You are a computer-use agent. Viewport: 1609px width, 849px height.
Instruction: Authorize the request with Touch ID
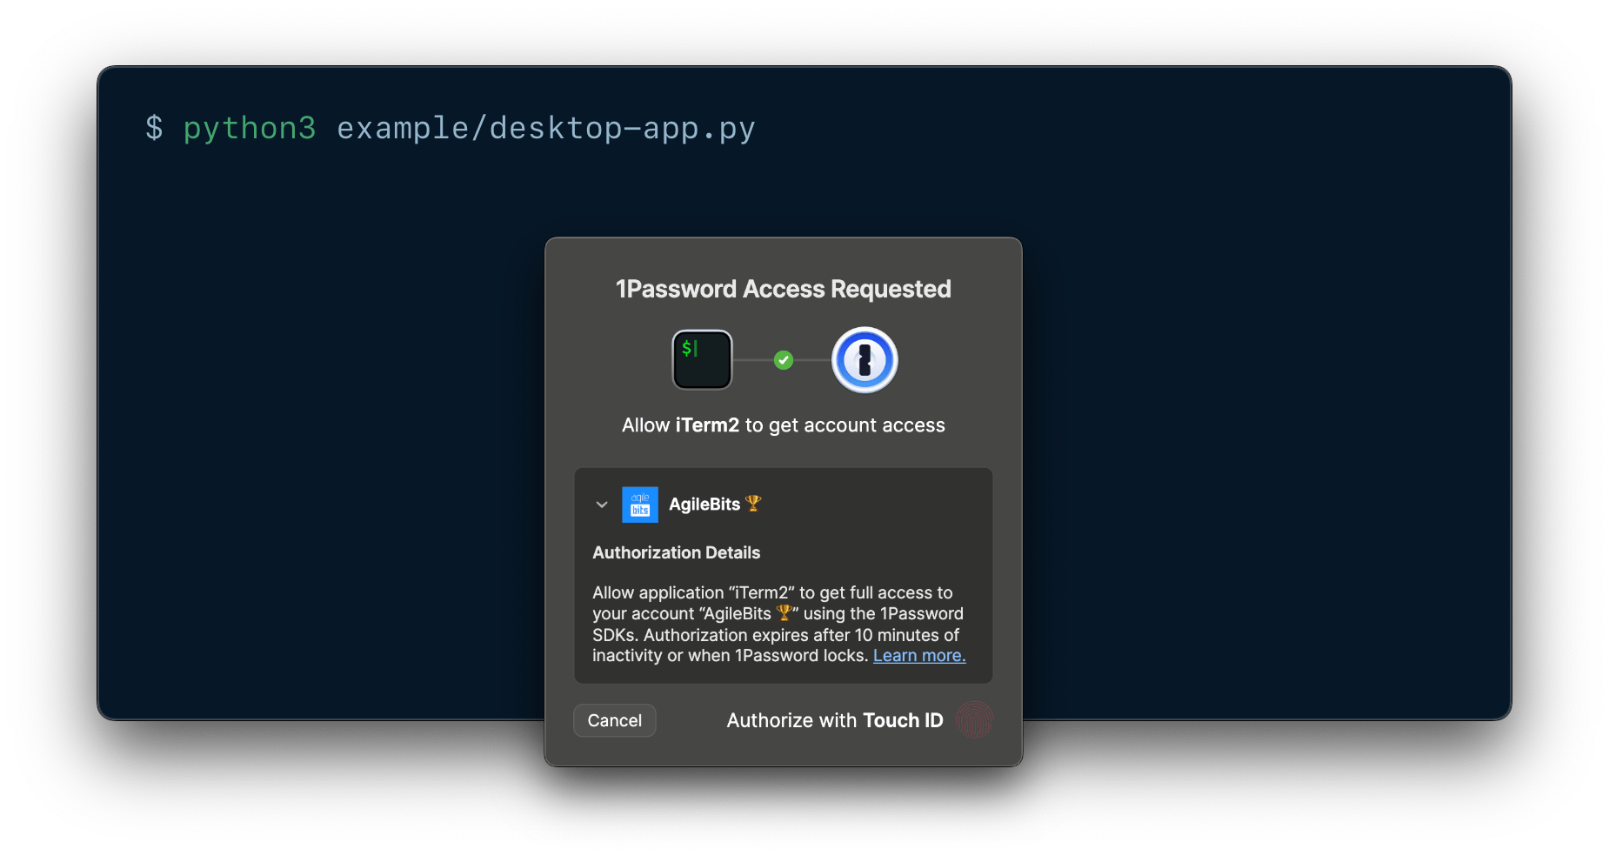pyautogui.click(x=834, y=720)
